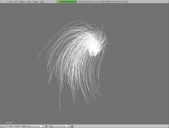Click the memory usage status text
169x128 pixels.
[105, 2]
